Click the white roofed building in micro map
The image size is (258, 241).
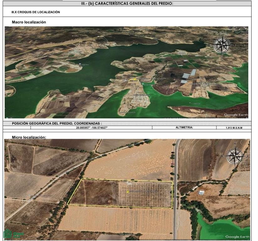[201, 193]
